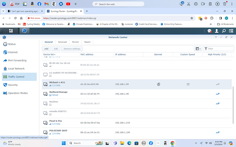The height and width of the screenshot is (147, 236).
Task: Open Chrome profile avatar
Action: [226, 18]
